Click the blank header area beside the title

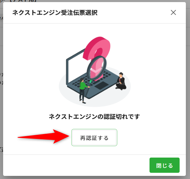(x=133, y=12)
